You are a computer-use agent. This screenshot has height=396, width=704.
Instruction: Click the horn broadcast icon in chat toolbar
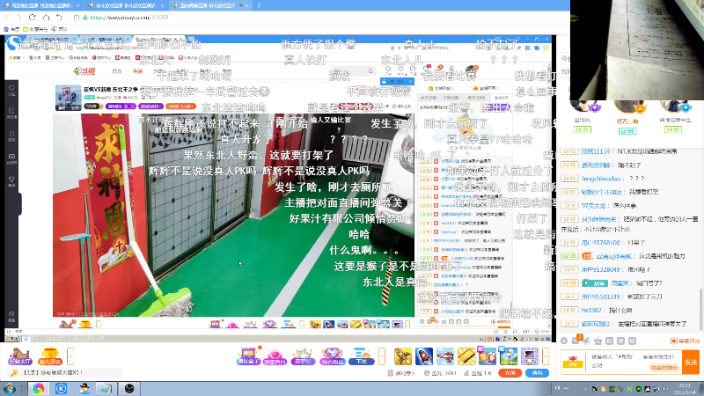click(x=587, y=341)
